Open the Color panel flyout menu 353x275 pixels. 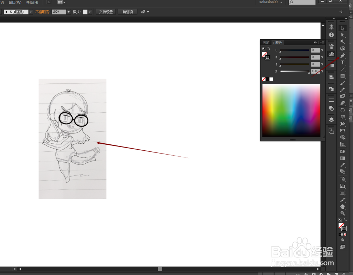pos(322,42)
